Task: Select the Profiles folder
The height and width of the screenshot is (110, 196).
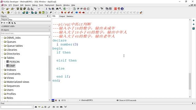Action: tap(11, 94)
